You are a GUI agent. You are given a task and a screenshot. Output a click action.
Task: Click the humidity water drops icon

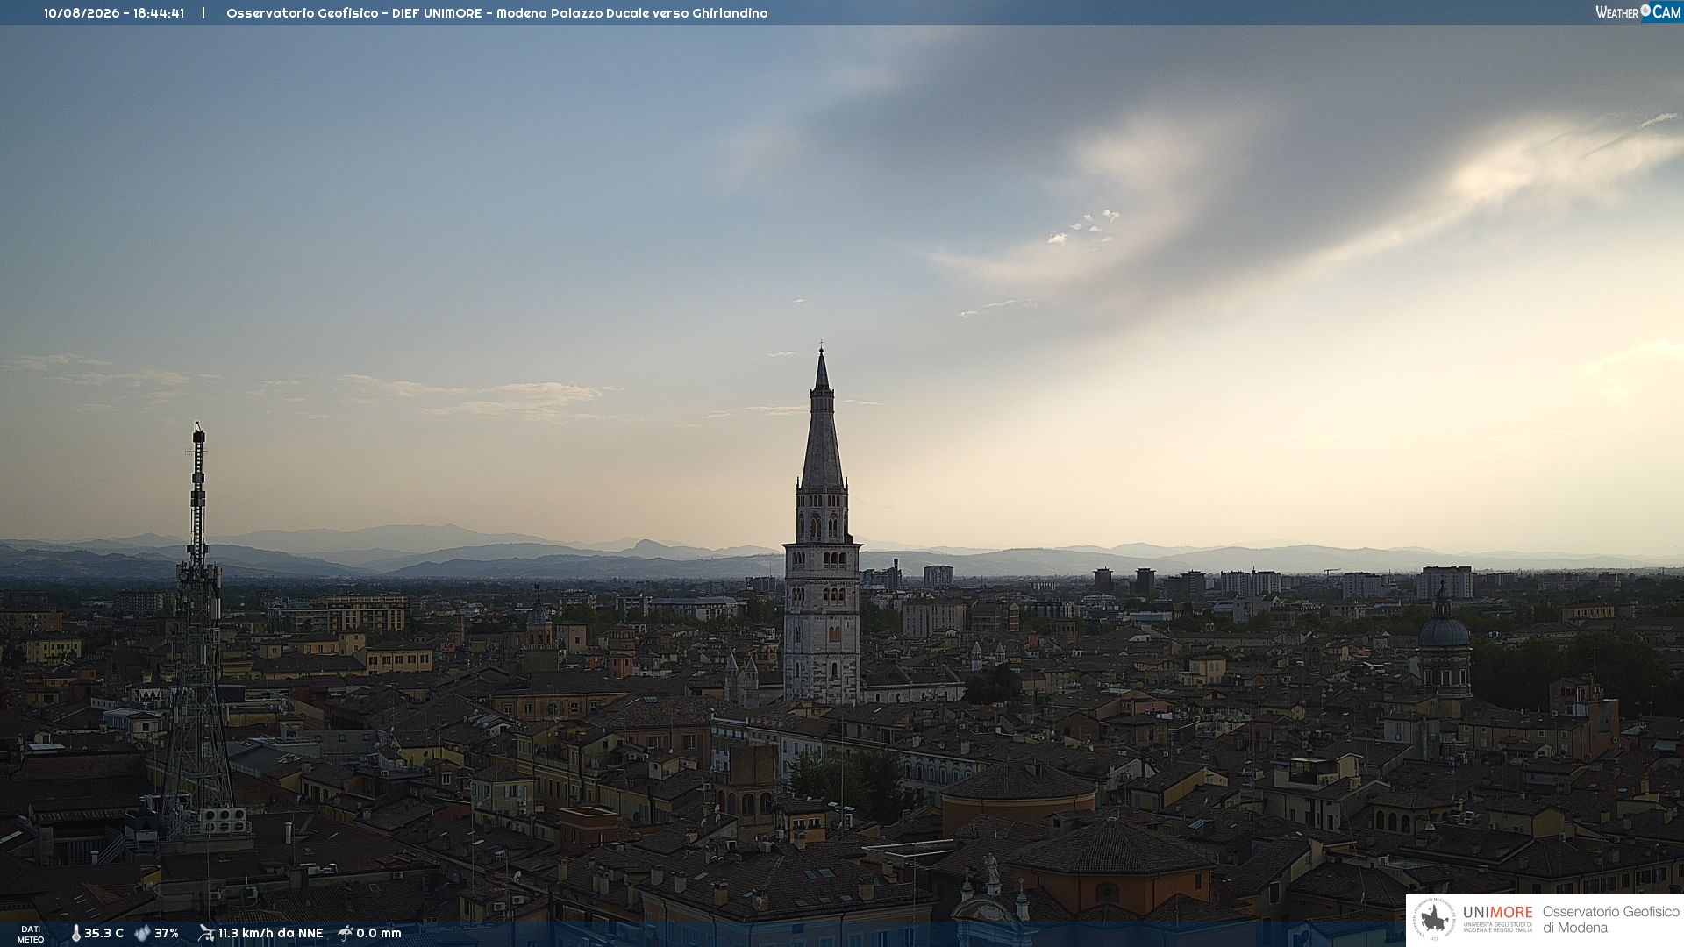pos(142,934)
